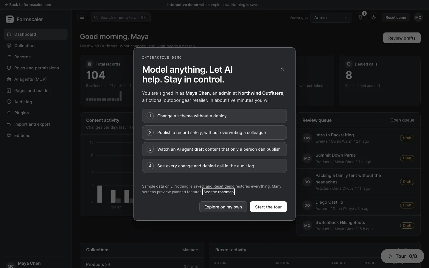This screenshot has width=429, height=268.
Task: Click Maya Chen profile at sidebar bottom
Action: [35, 263]
